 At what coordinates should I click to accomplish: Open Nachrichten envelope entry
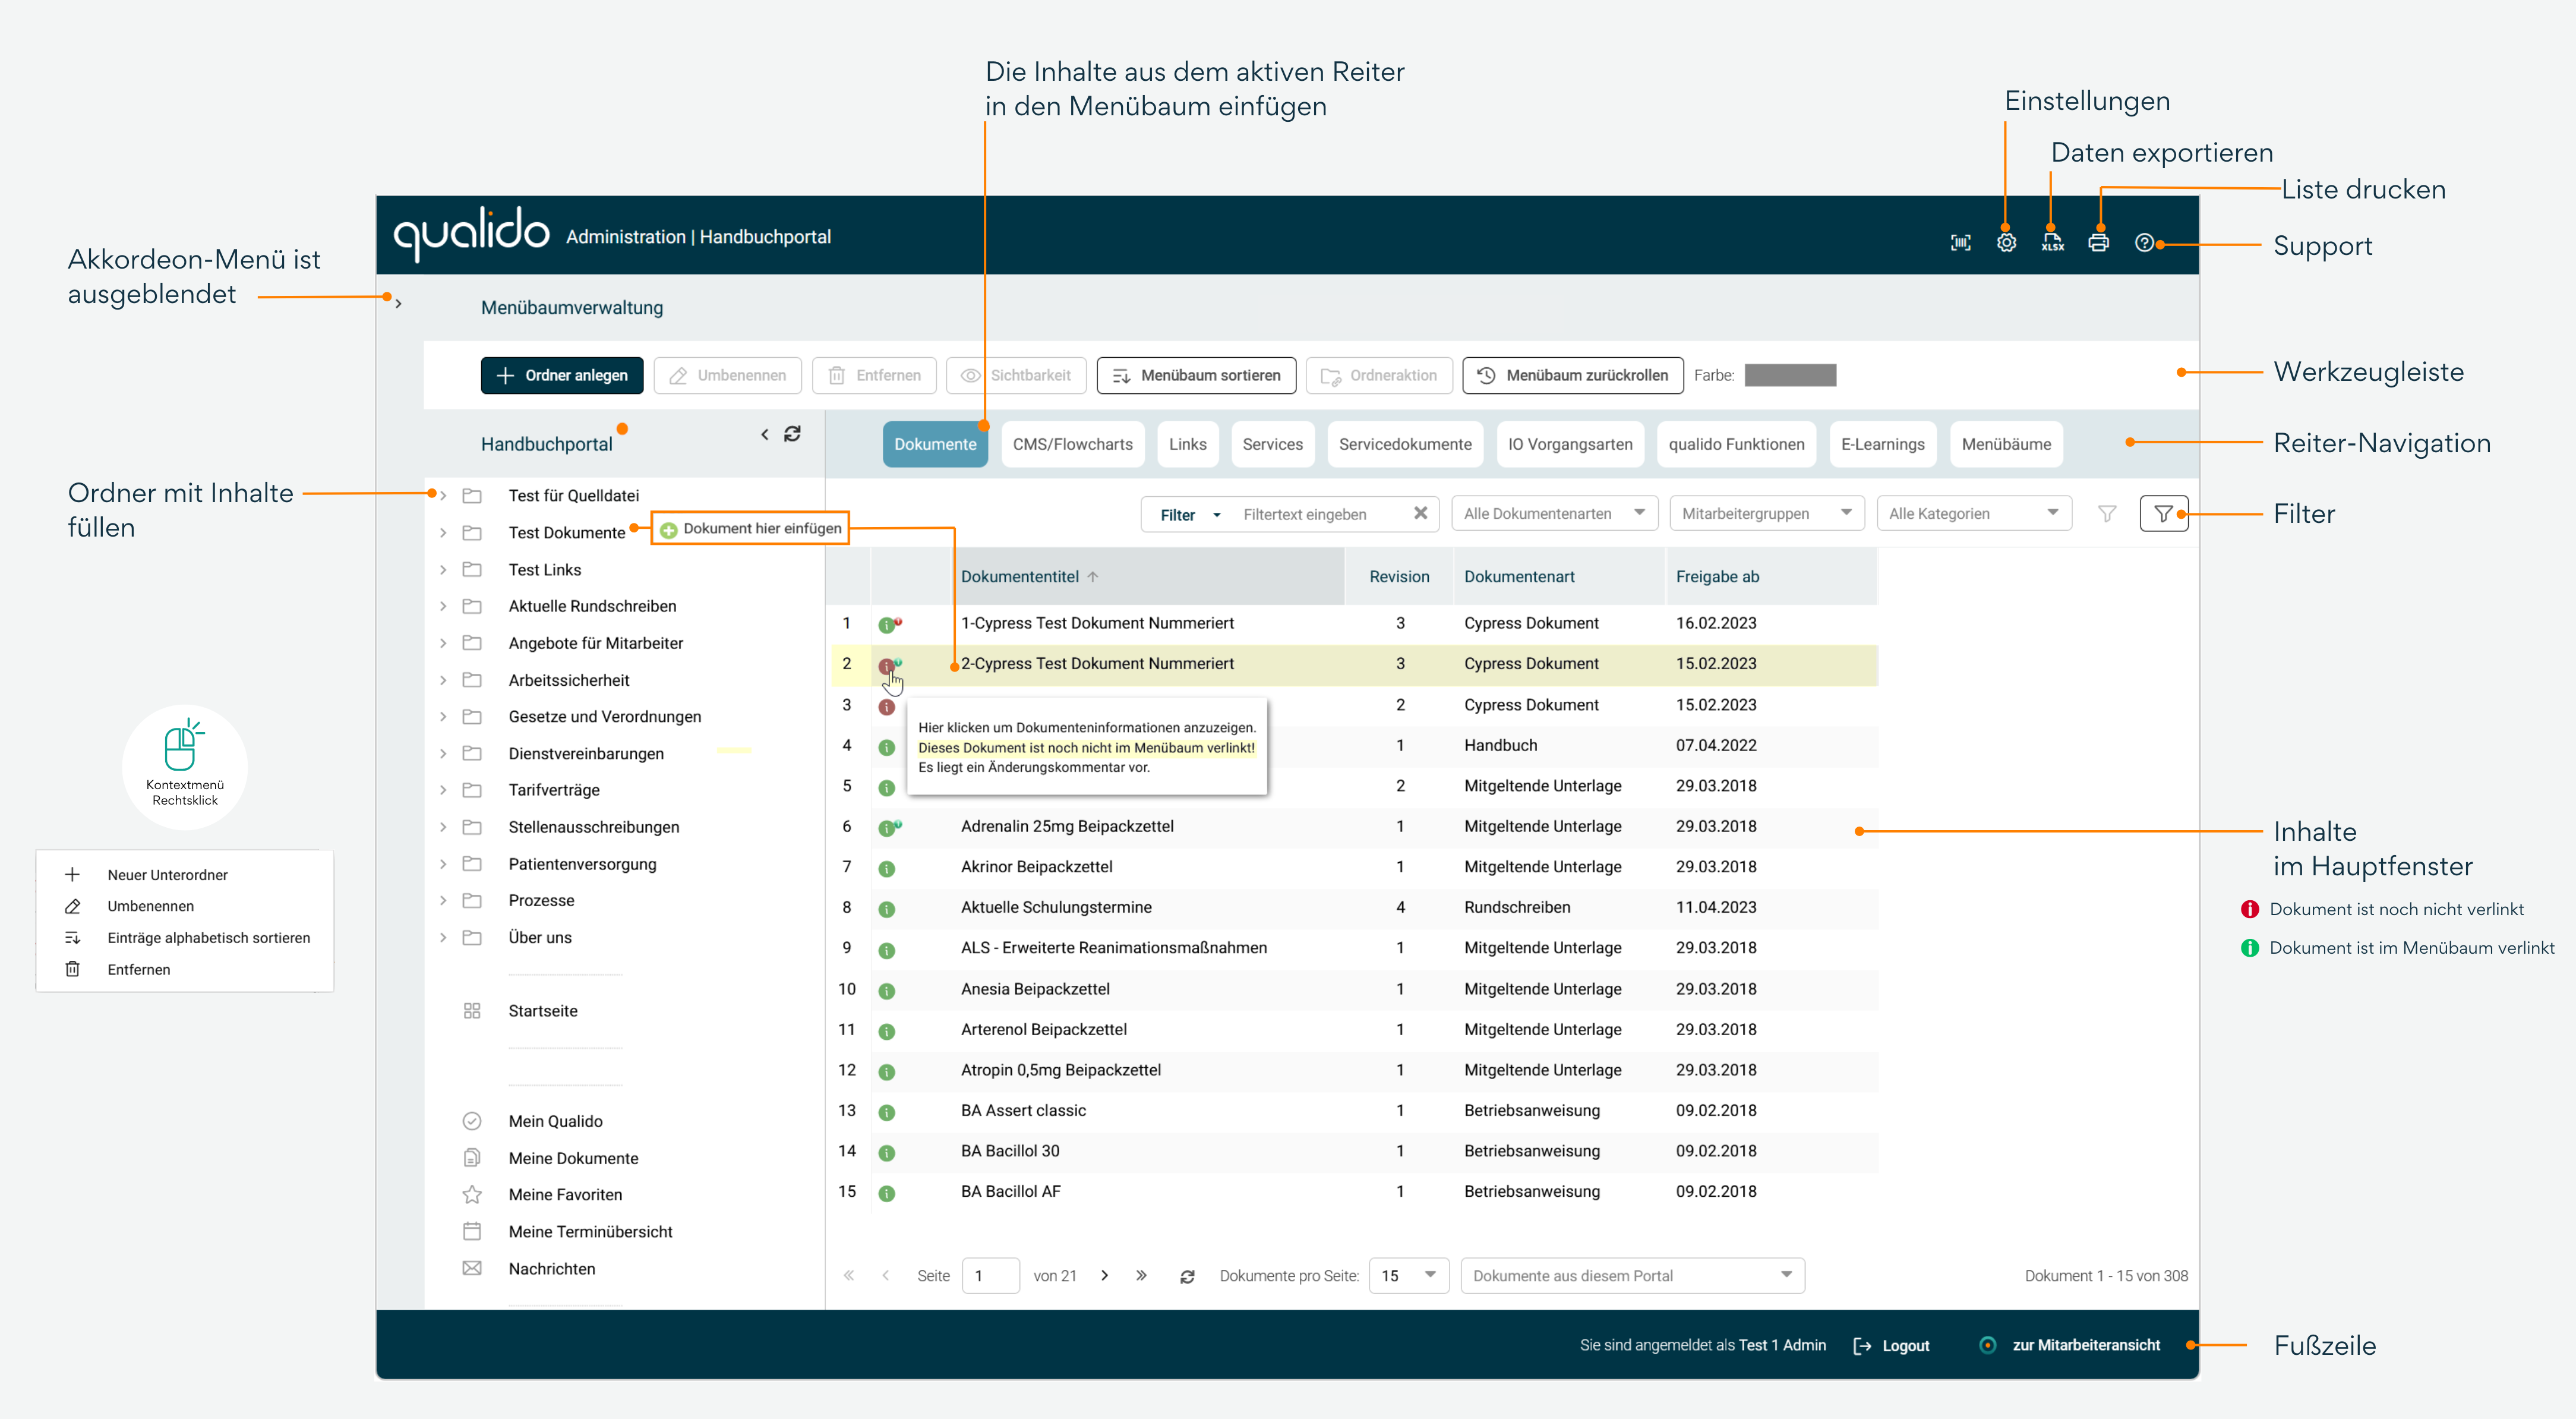tap(551, 1269)
